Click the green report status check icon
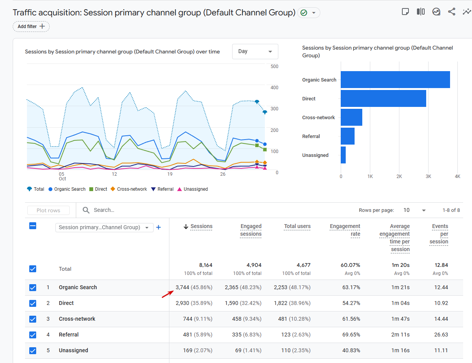The image size is (472, 363). point(304,13)
